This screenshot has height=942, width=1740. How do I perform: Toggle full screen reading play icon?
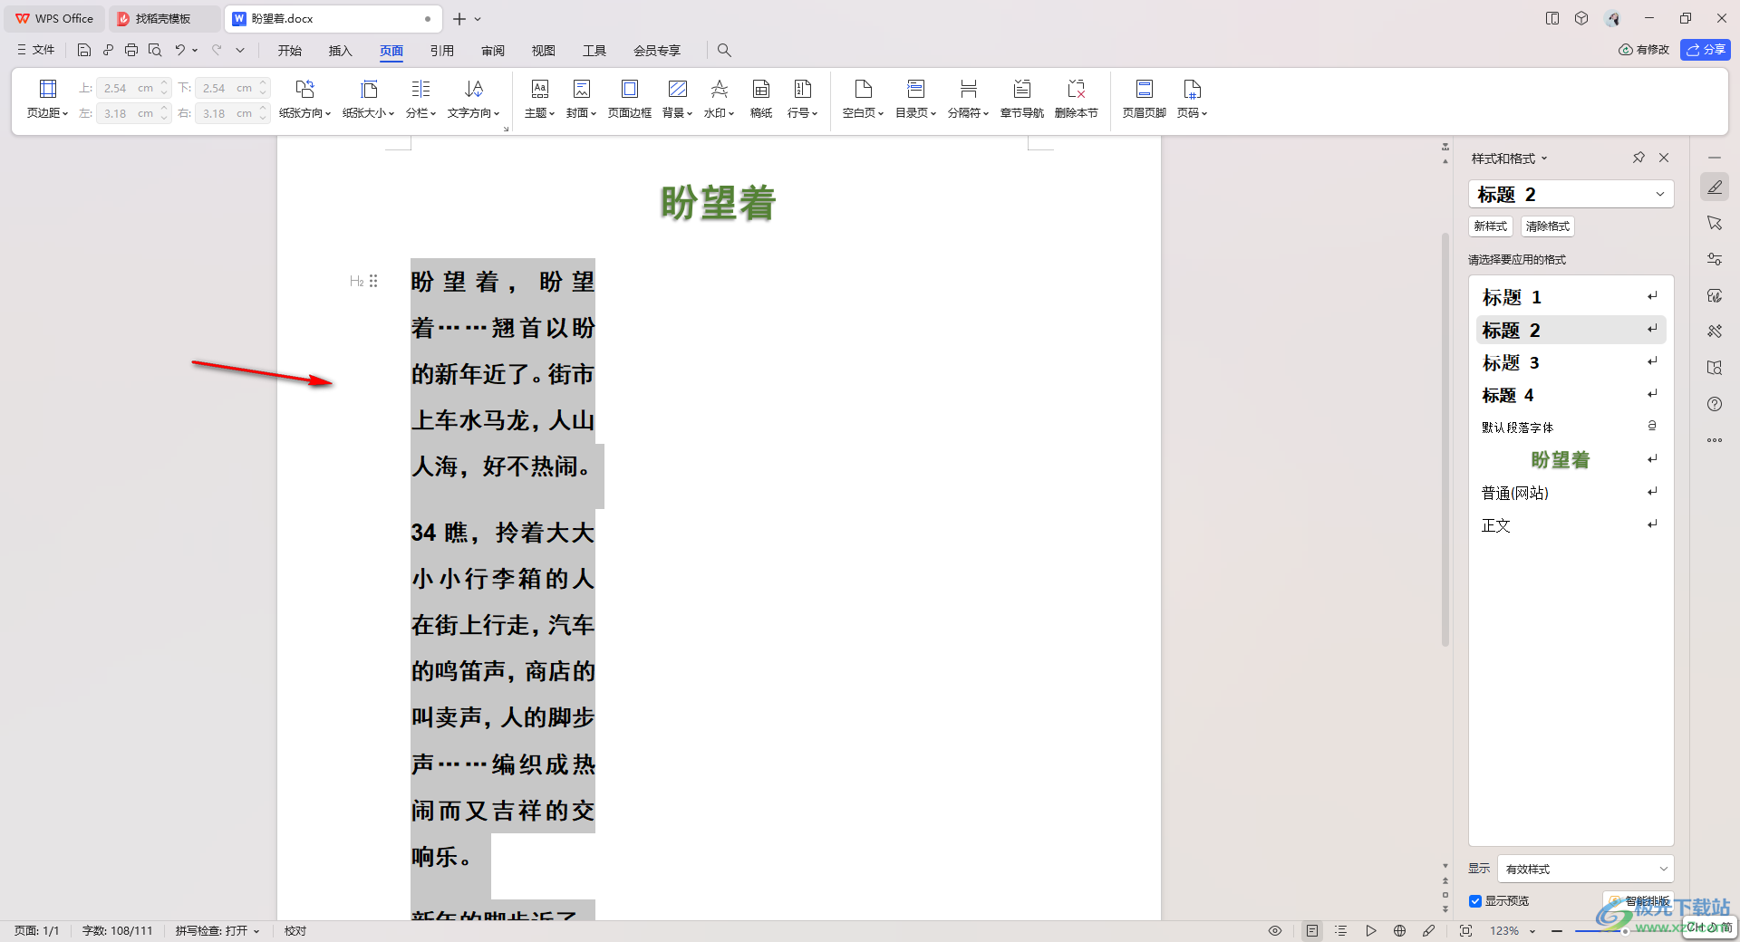tap(1371, 930)
